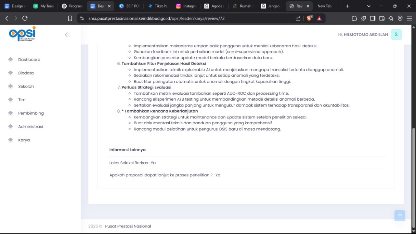Click the scroll-to-top arrow button
Image resolution: width=416 pixels, height=234 pixels.
(x=400, y=215)
